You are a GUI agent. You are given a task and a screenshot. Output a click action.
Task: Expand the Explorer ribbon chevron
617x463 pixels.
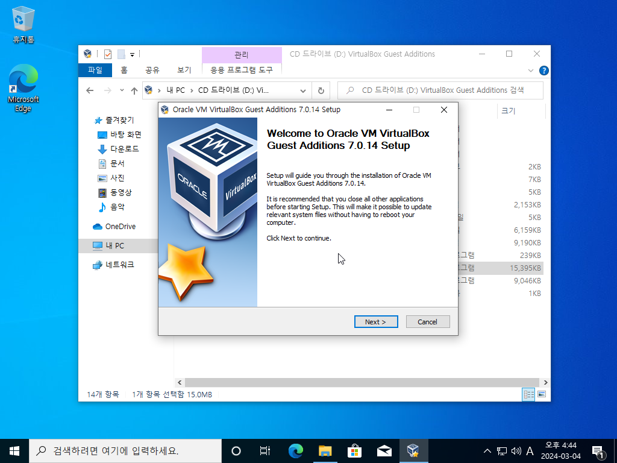pos(530,71)
